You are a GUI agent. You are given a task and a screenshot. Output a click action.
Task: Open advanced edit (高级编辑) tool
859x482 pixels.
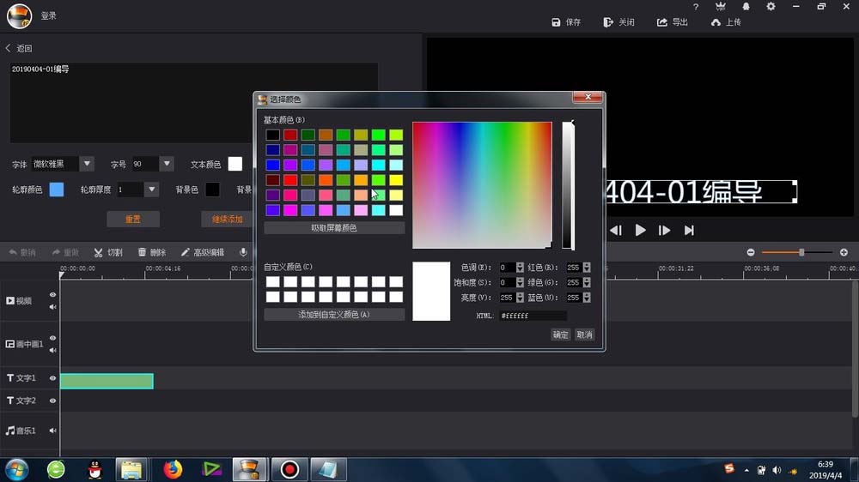pos(202,252)
